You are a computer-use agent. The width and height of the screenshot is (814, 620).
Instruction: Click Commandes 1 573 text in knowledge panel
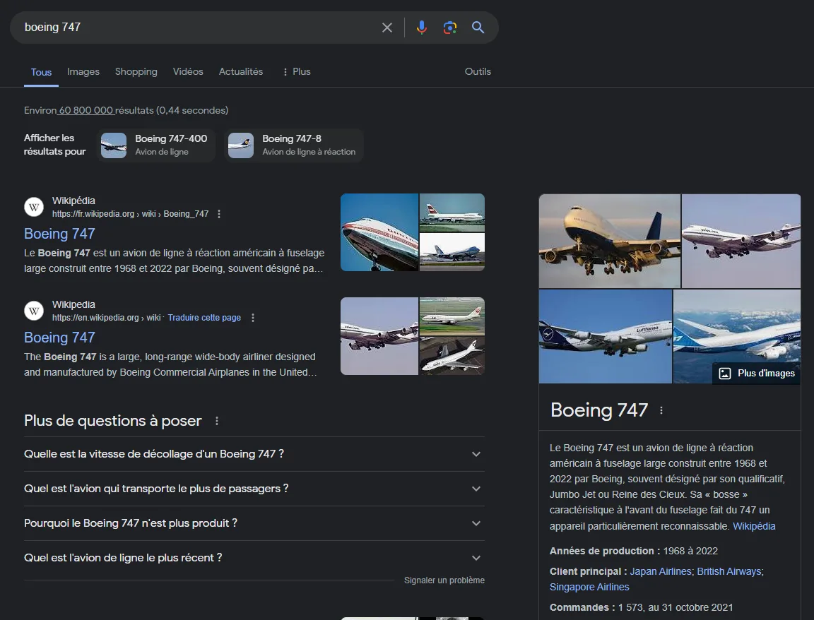[x=641, y=607]
